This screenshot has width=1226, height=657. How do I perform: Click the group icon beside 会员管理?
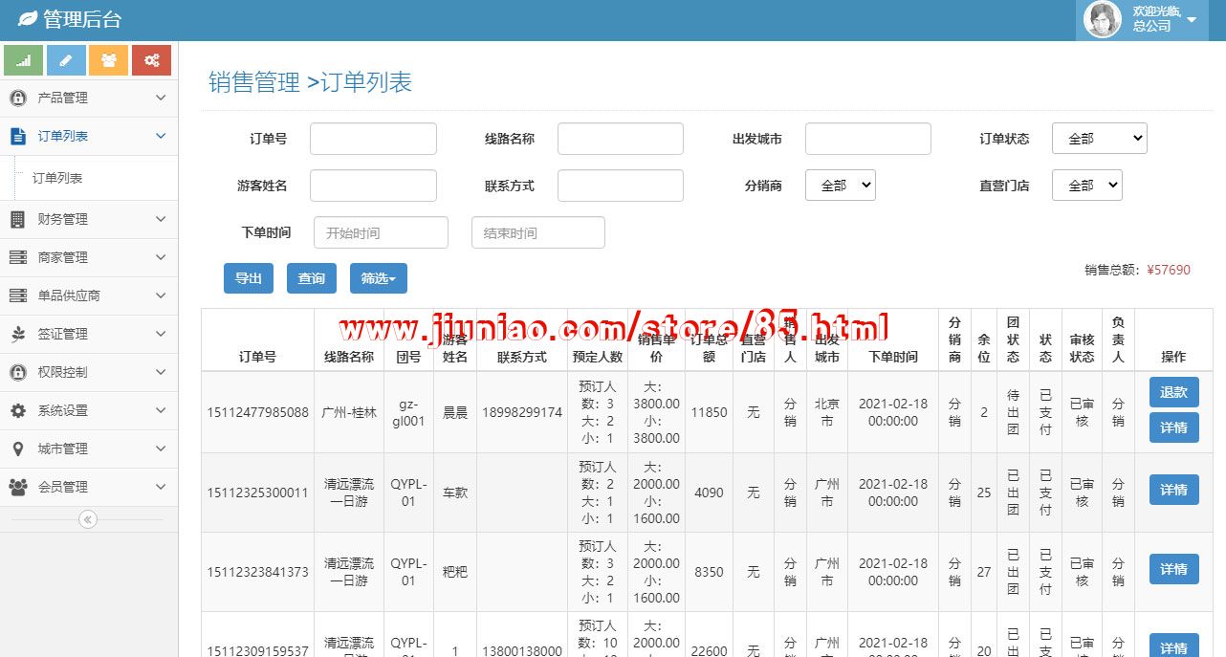[17, 487]
